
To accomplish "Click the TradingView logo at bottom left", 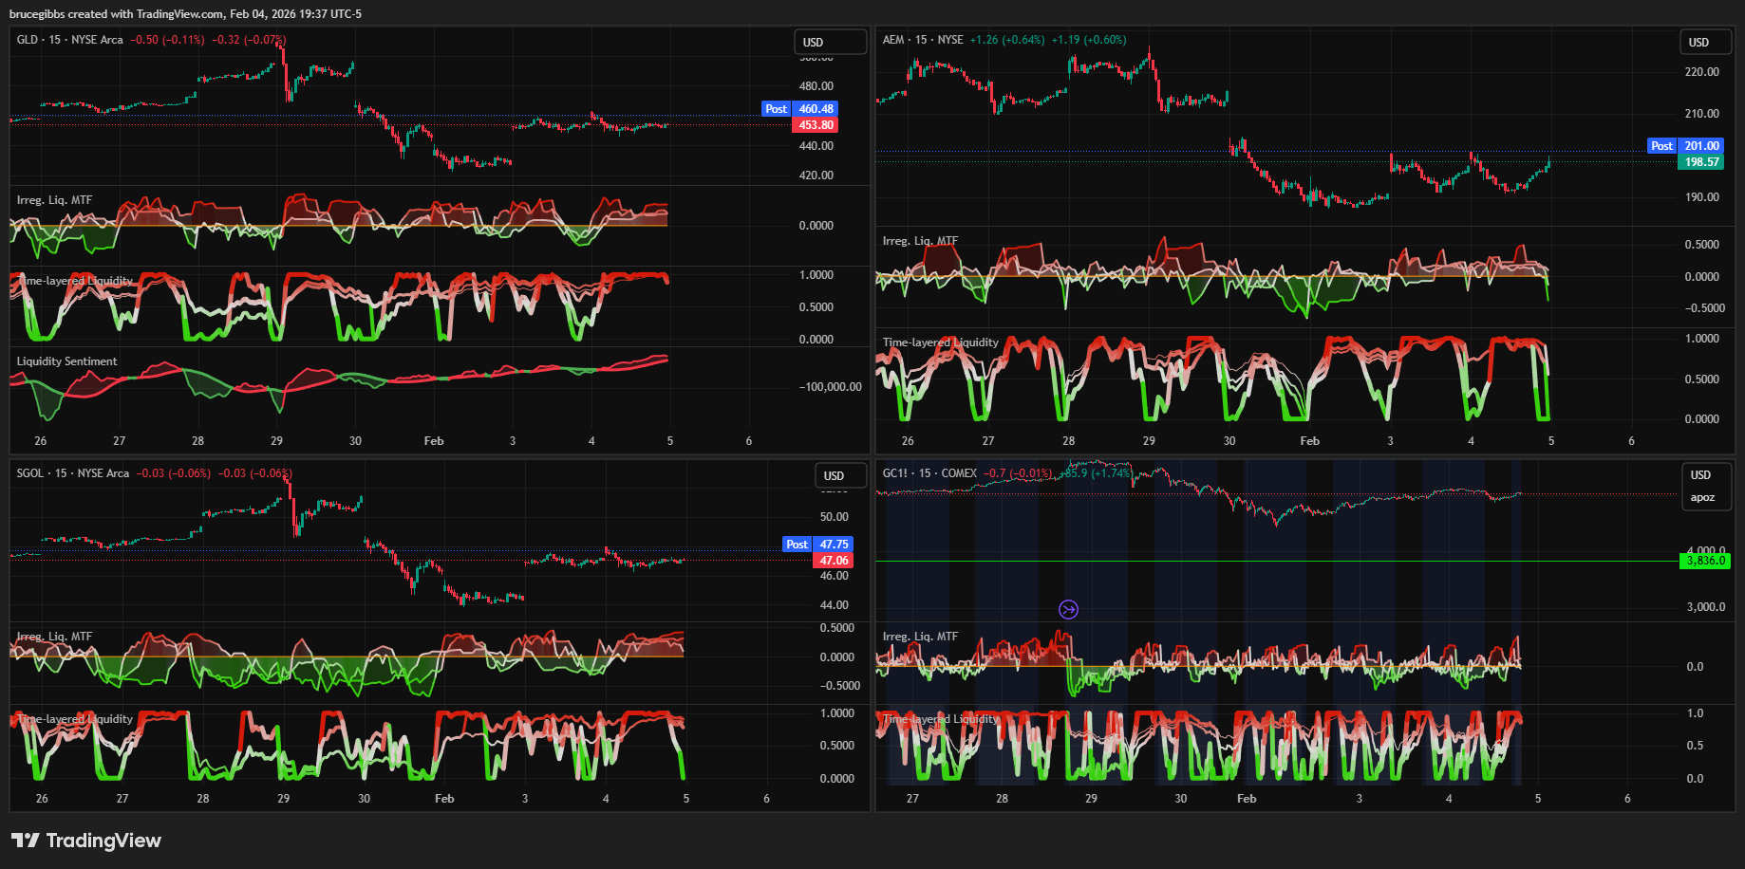I will 86,841.
